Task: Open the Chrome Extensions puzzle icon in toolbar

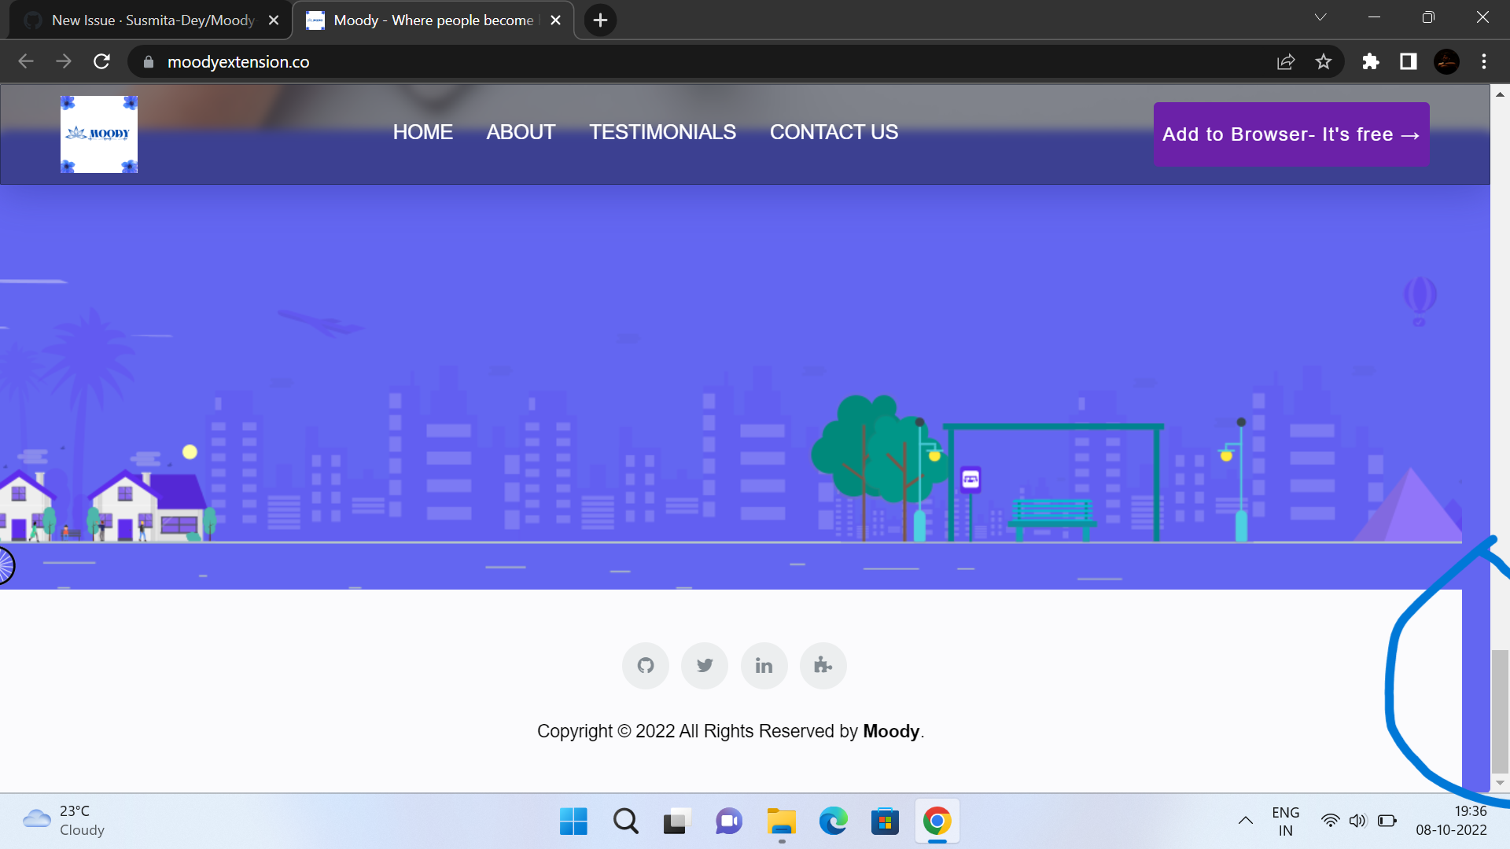Action: tap(1370, 61)
